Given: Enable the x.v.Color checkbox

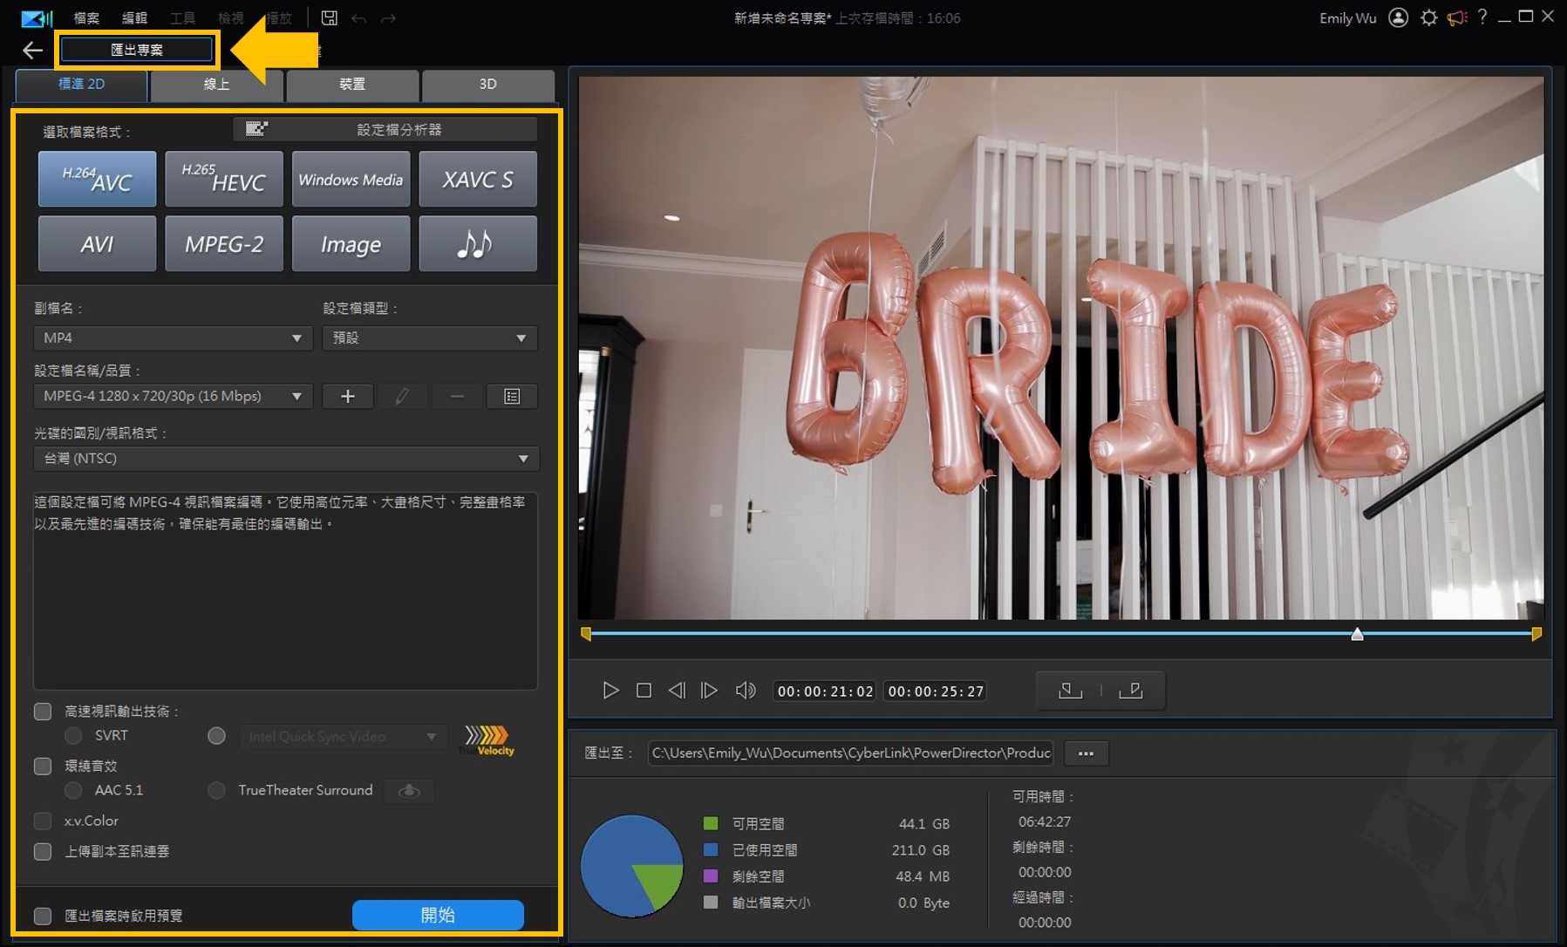Looking at the screenshot, I should [x=42, y=821].
